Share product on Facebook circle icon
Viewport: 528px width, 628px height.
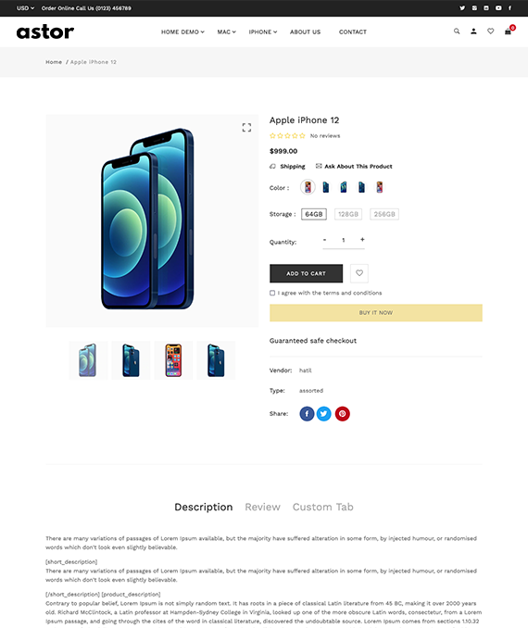pos(307,414)
